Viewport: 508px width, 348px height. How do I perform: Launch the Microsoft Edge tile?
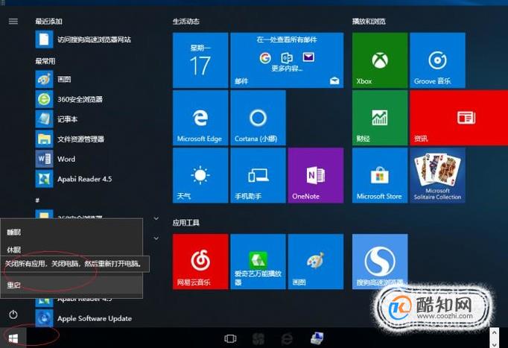200,118
